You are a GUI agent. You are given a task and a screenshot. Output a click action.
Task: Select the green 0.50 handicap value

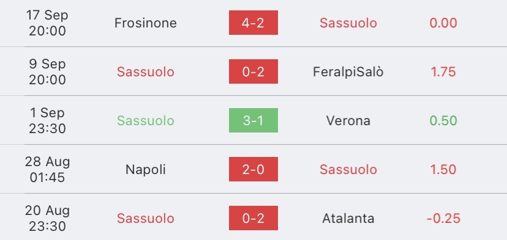point(443,121)
